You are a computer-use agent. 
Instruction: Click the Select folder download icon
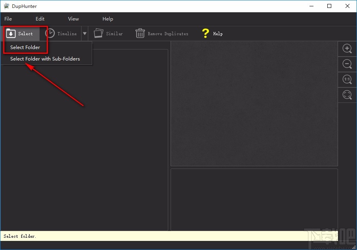click(11, 34)
